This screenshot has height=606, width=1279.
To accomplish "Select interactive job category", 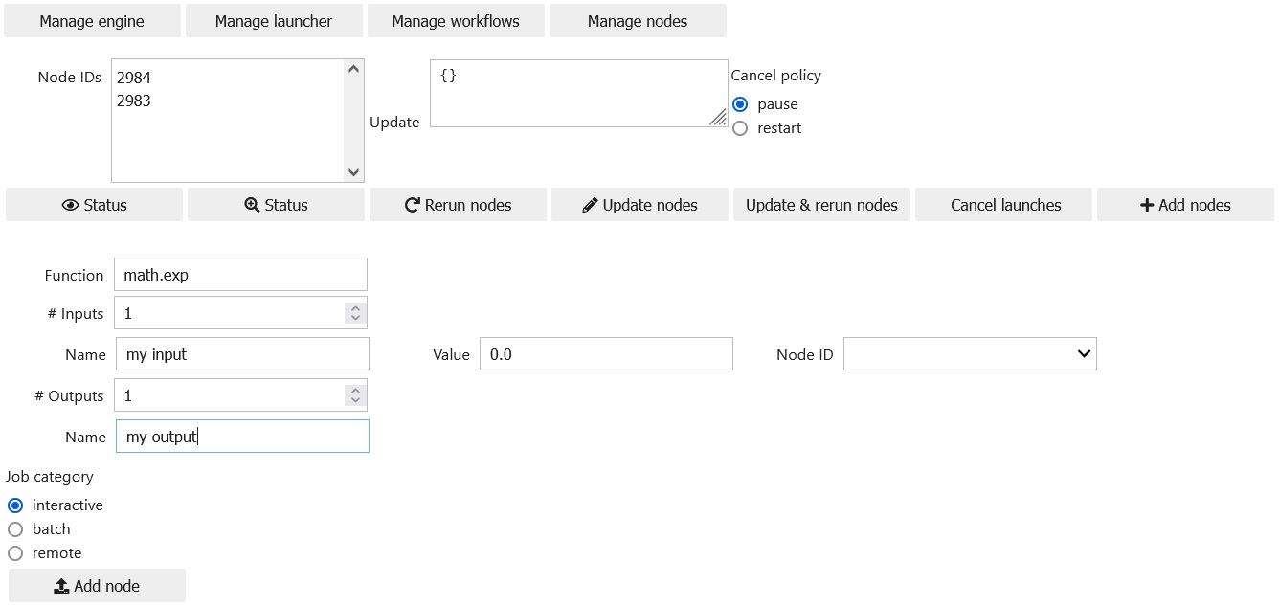I will pyautogui.click(x=15, y=505).
